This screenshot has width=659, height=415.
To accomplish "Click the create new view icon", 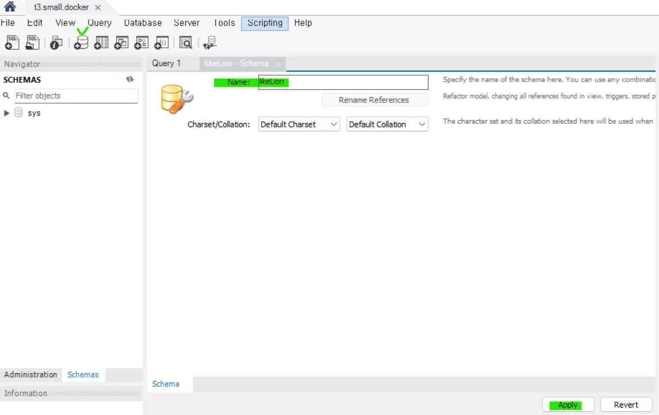I will tap(121, 43).
